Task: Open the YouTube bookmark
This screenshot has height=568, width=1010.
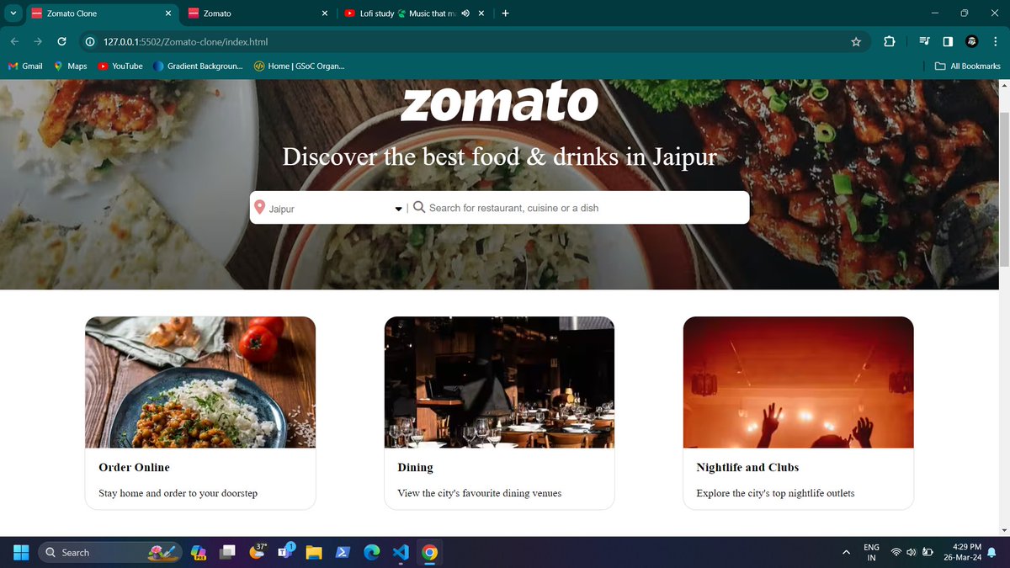Action: (x=120, y=66)
